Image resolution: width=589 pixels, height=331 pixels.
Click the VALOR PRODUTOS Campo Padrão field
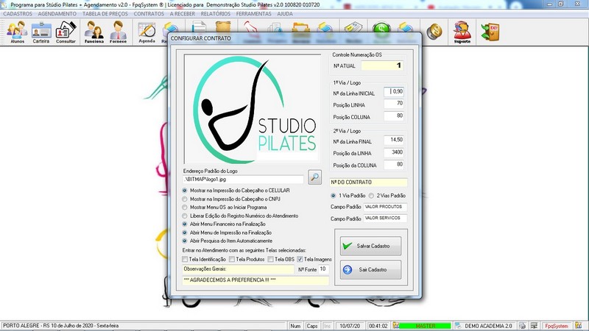(385, 207)
